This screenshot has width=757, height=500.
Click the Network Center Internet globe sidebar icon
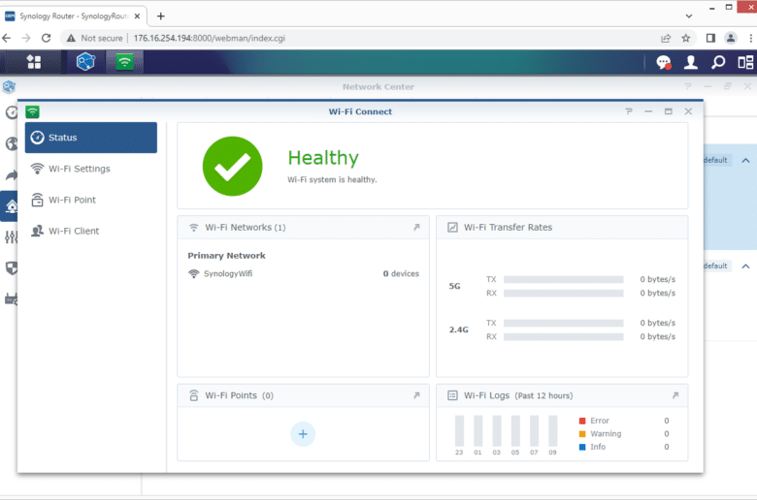tap(12, 143)
